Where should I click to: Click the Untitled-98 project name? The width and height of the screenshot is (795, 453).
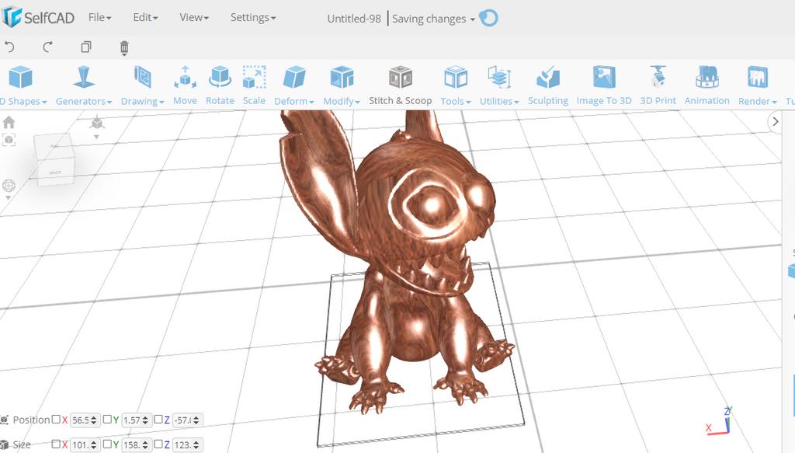(354, 19)
